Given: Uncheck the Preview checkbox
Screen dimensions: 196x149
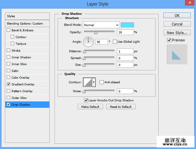Looking at the screenshot, I should pos(169,40).
